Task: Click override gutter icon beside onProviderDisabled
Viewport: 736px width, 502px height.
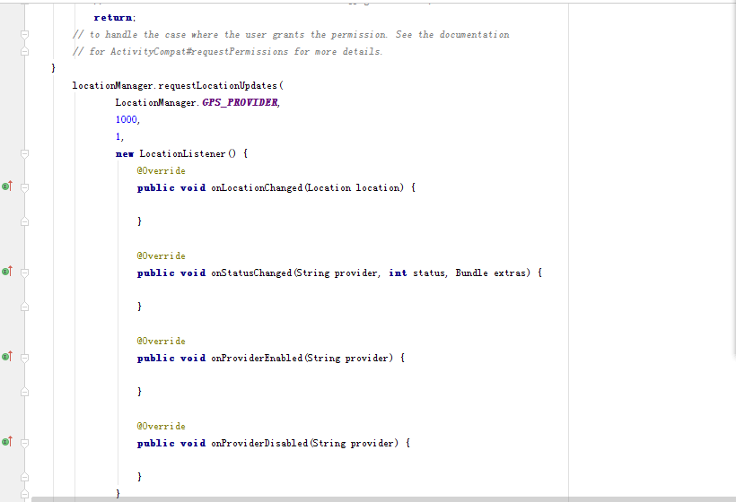Action: tap(7, 442)
